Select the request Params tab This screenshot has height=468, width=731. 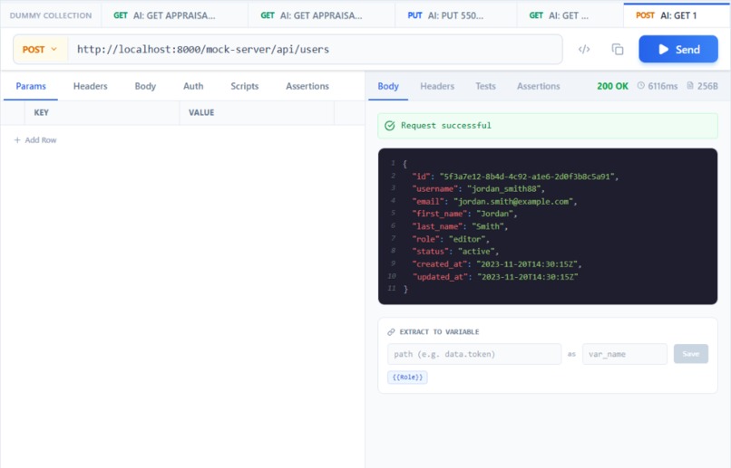tap(31, 86)
